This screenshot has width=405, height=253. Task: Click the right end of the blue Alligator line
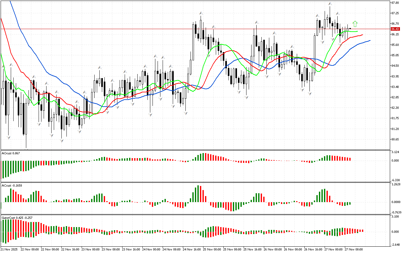click(x=370, y=40)
